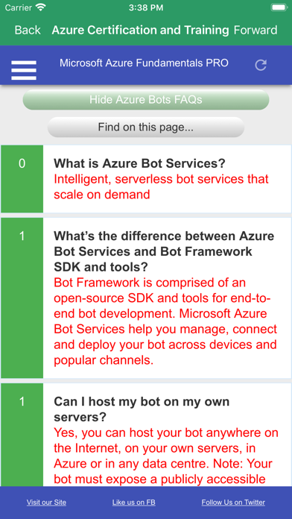Open the hamburger menu icon
The width and height of the screenshot is (292, 519).
click(24, 70)
